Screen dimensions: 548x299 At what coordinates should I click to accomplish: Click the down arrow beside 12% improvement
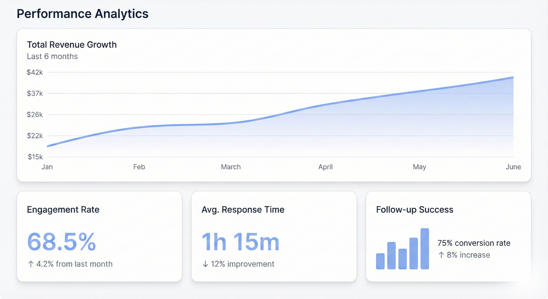[x=205, y=264]
